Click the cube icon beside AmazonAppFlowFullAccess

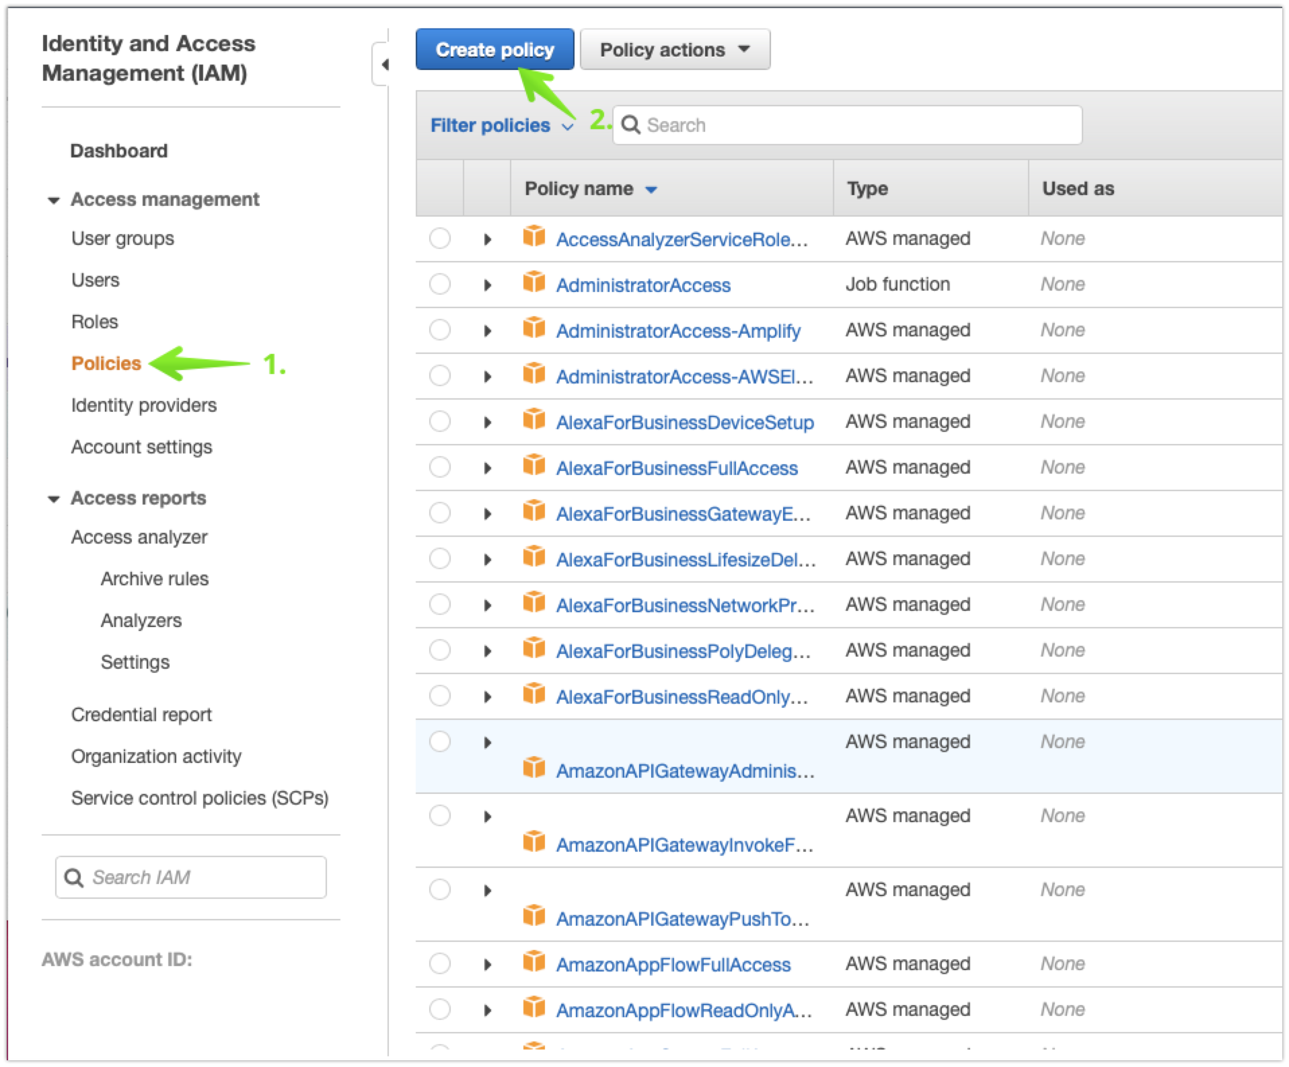pyautogui.click(x=534, y=962)
